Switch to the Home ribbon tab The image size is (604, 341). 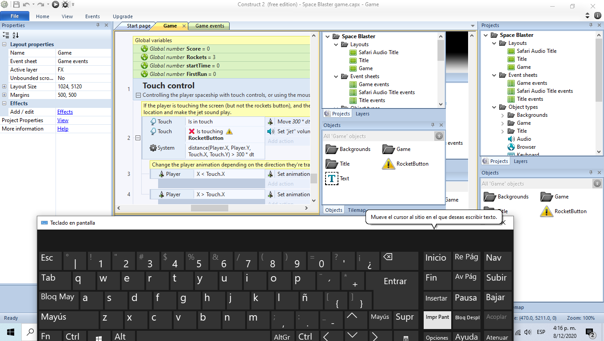(x=43, y=16)
